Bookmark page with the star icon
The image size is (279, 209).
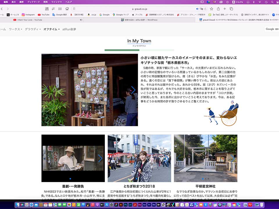(x=212, y=9)
